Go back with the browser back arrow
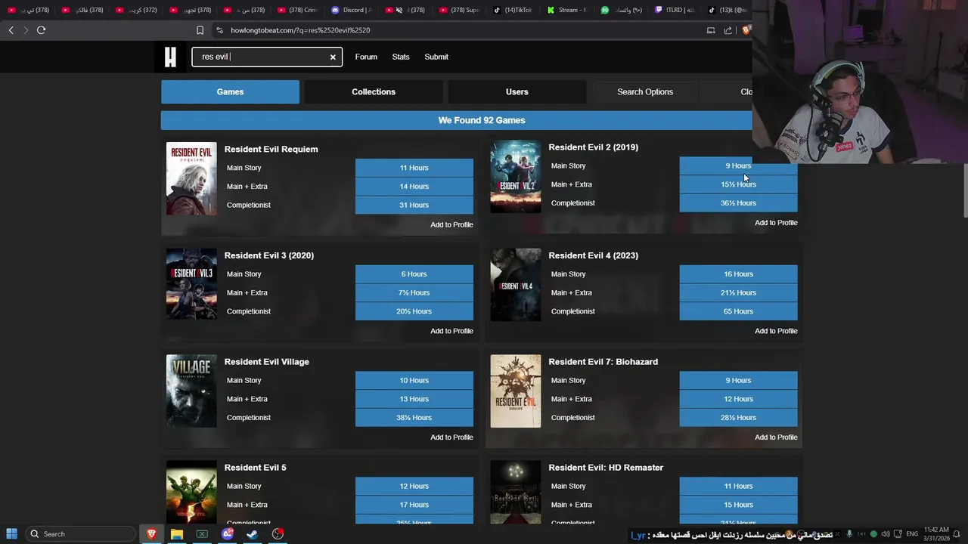Image resolution: width=968 pixels, height=544 pixels. [11, 30]
